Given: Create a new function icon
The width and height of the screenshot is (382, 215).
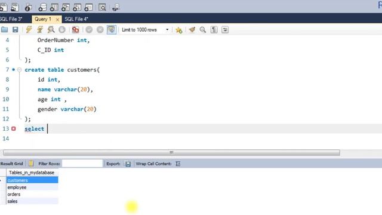Looking at the screenshot, I should [x=88, y=8].
